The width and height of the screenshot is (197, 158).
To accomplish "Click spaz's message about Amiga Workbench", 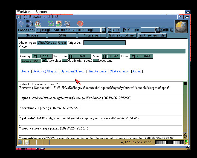I will click(x=76, y=98).
